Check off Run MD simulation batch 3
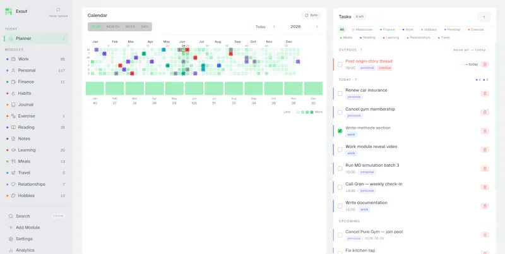The width and height of the screenshot is (505, 254). coord(340,168)
